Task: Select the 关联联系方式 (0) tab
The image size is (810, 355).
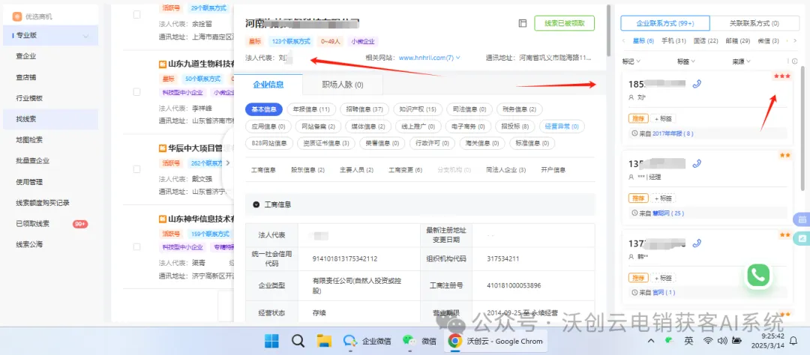Action: tap(754, 23)
